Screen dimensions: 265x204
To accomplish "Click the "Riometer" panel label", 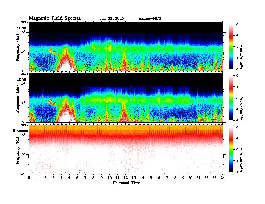I will pyautogui.click(x=21, y=131).
